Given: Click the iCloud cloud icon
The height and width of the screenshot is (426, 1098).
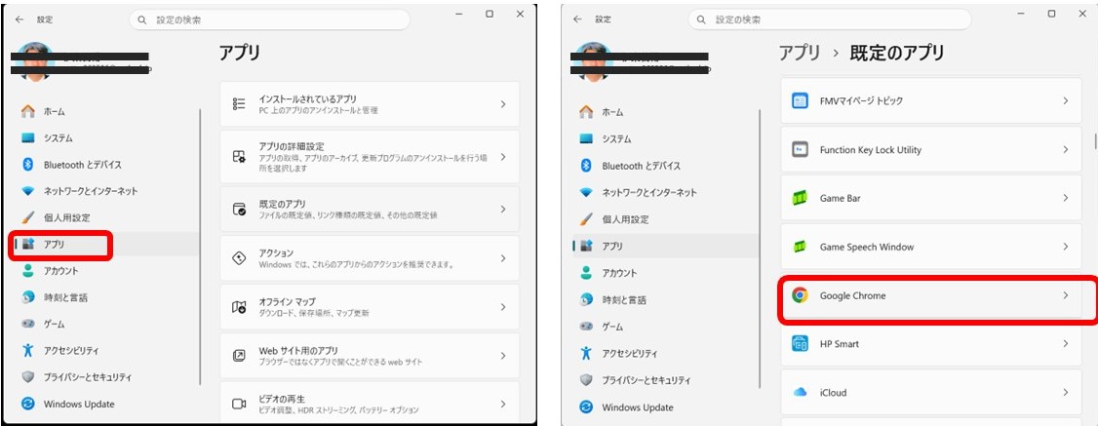Looking at the screenshot, I should point(800,393).
